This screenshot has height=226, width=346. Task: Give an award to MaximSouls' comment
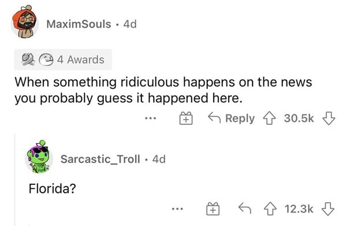coord(186,118)
